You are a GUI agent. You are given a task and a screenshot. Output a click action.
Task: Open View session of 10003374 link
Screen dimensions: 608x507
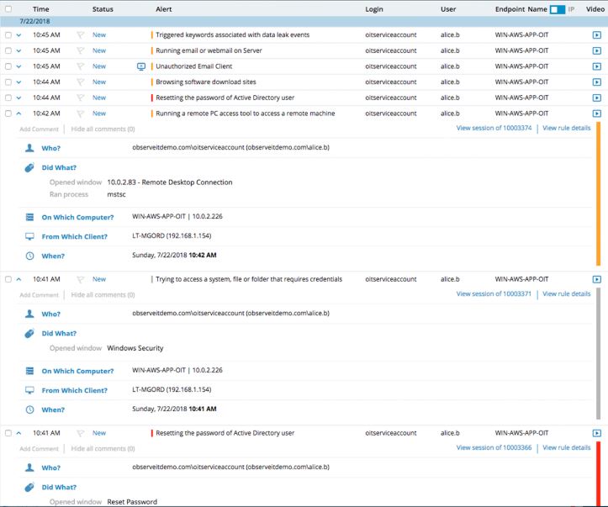[494, 128]
